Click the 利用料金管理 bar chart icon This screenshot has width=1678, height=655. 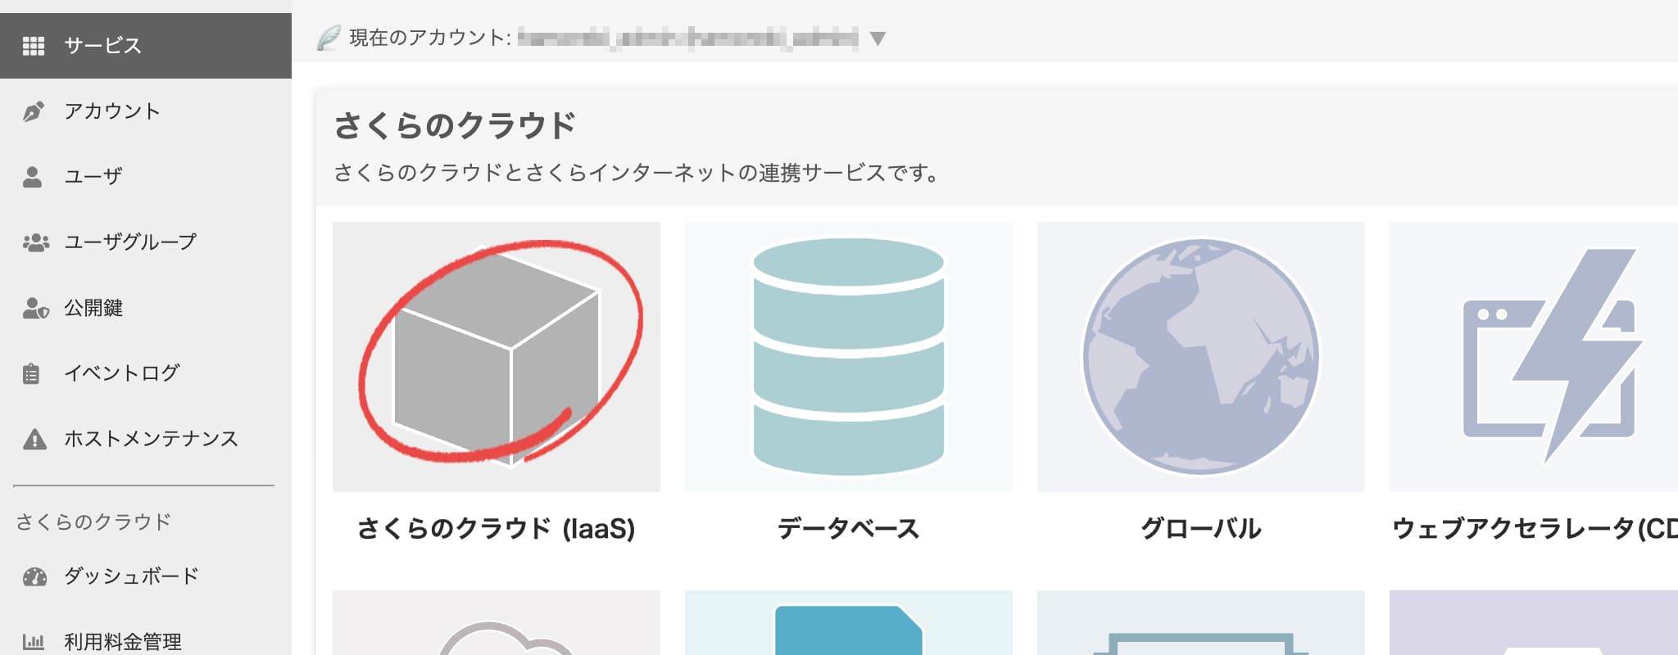pyautogui.click(x=34, y=642)
